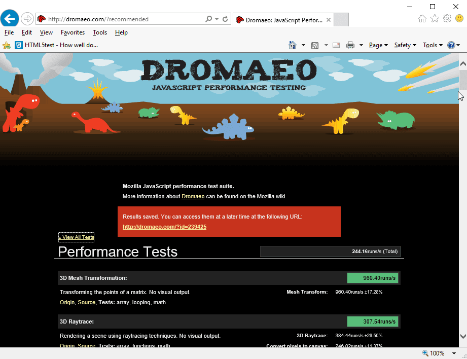The width and height of the screenshot is (467, 359).
Task: Click the scrollbar down arrow
Action: pos(463,336)
